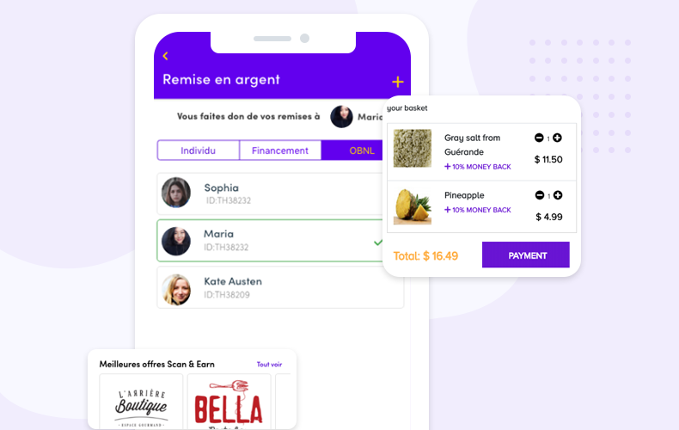Open the L'Arrière Boutique offer card
The width and height of the screenshot is (679, 430).
click(x=141, y=402)
